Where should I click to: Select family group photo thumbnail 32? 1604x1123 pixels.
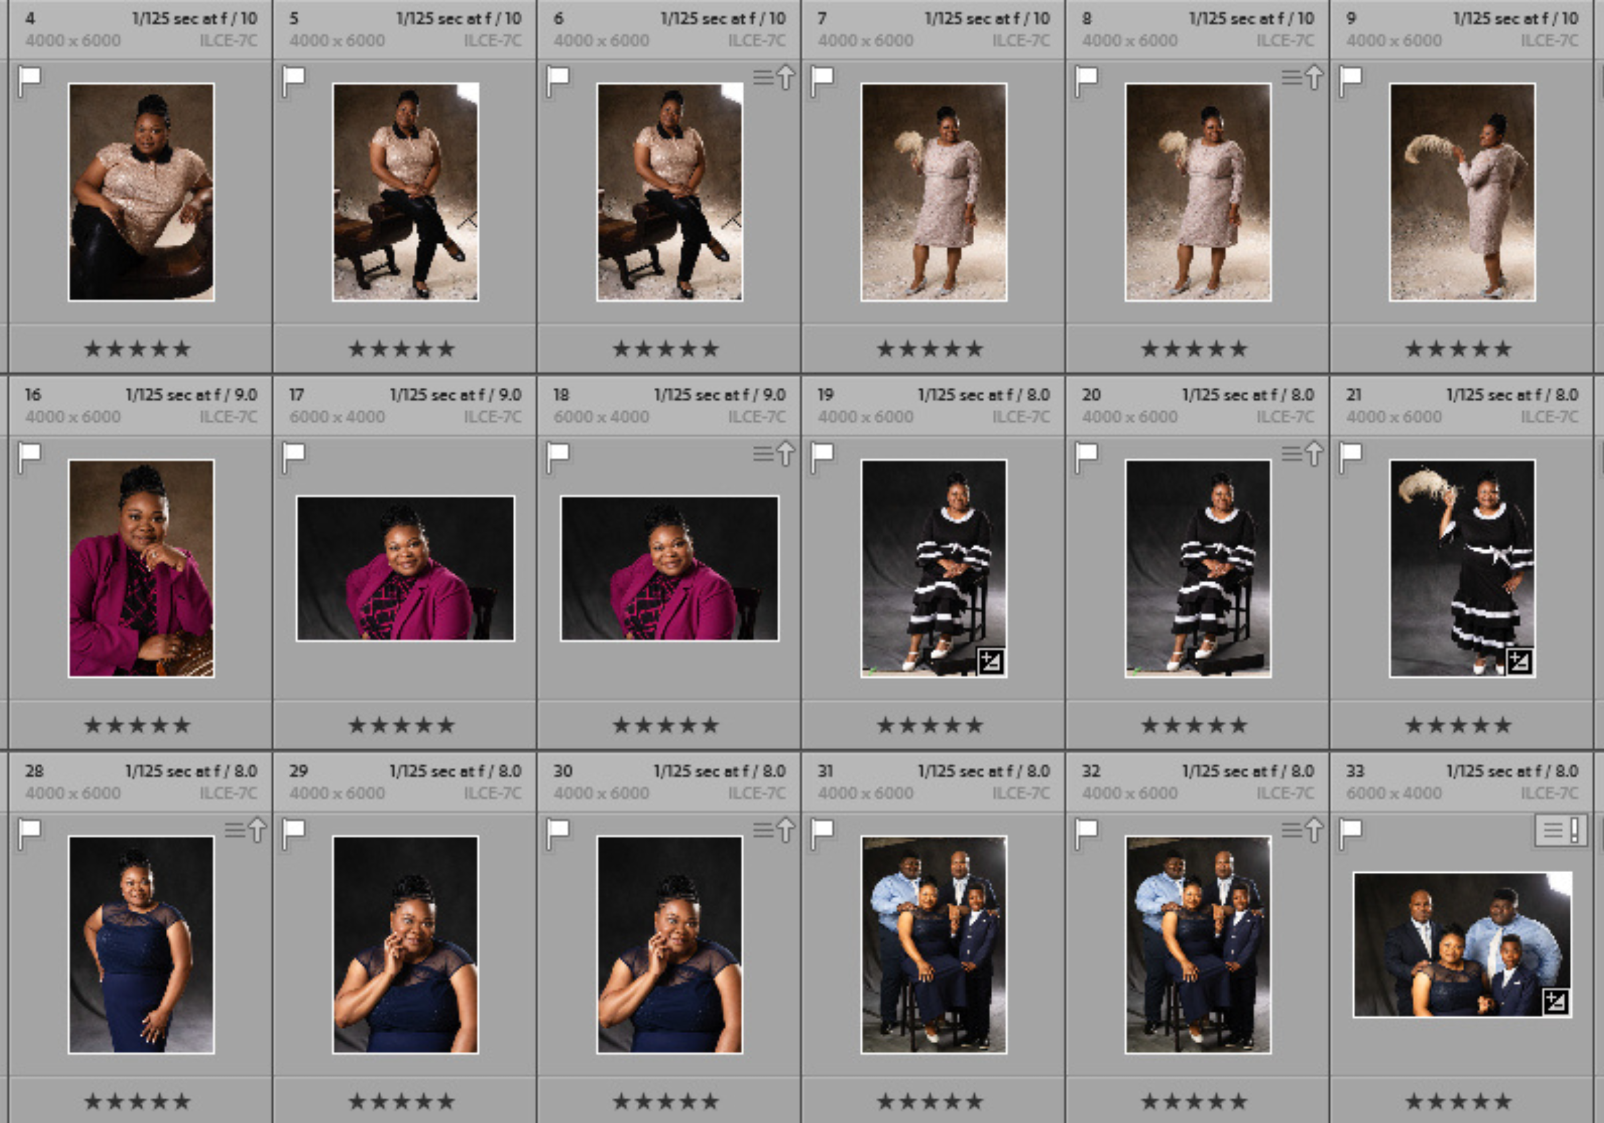(1198, 945)
